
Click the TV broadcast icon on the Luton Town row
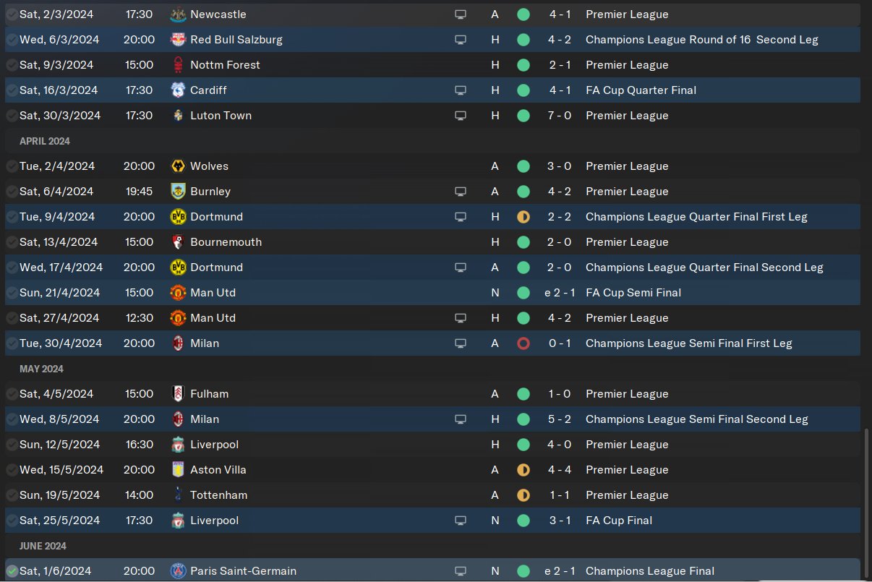(x=461, y=116)
